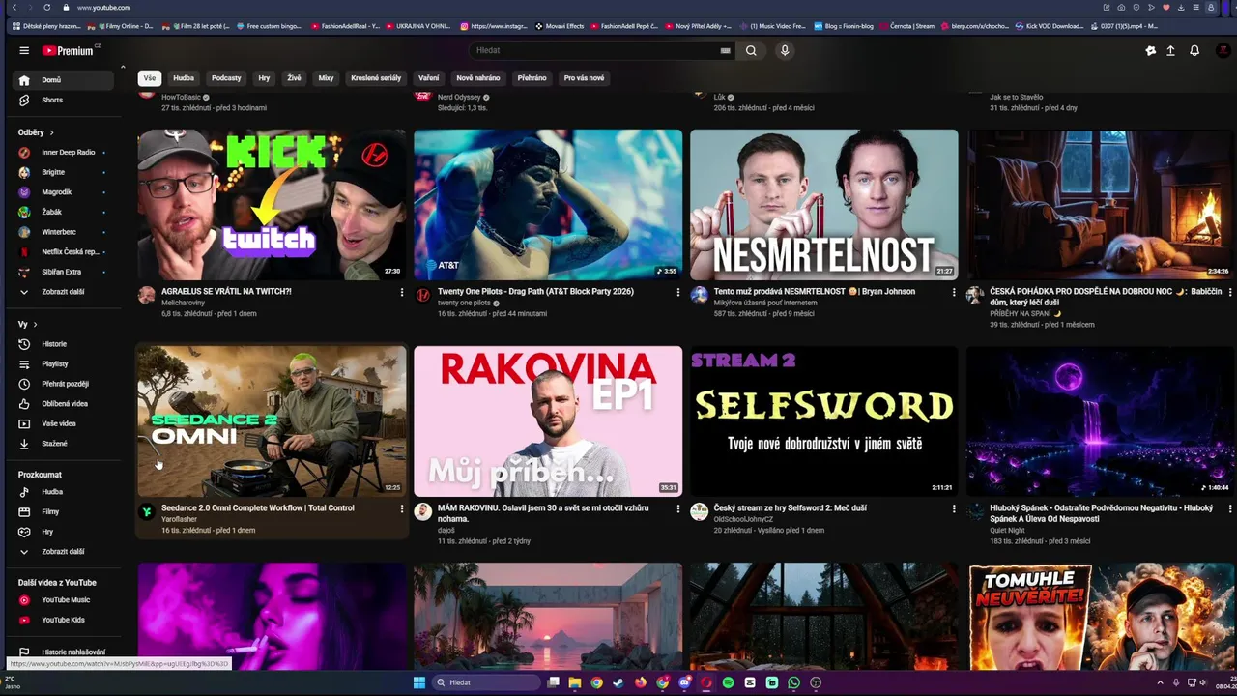Expand the Vy section header

[28, 325]
